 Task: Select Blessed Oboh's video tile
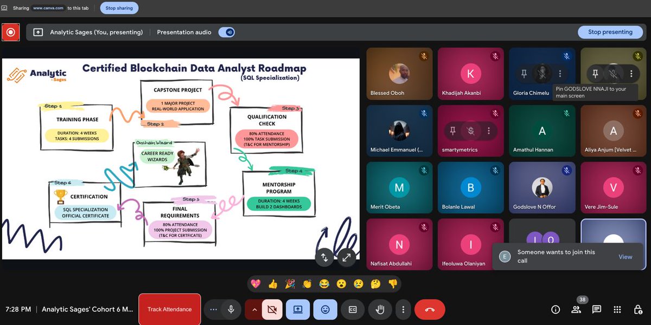point(399,73)
